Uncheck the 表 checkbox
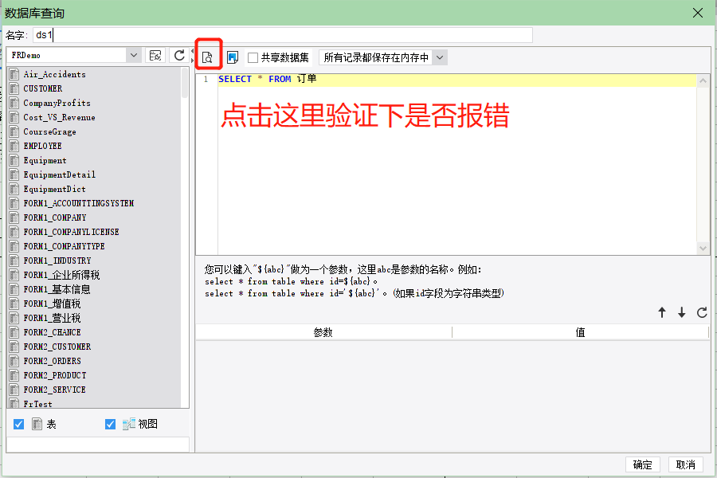 point(19,424)
